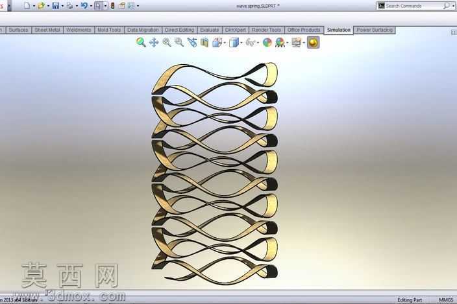Activate the Section View icon
The image size is (457, 304).
coord(204,43)
